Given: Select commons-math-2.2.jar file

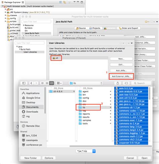Looking at the screenshot, I should point(131,136).
